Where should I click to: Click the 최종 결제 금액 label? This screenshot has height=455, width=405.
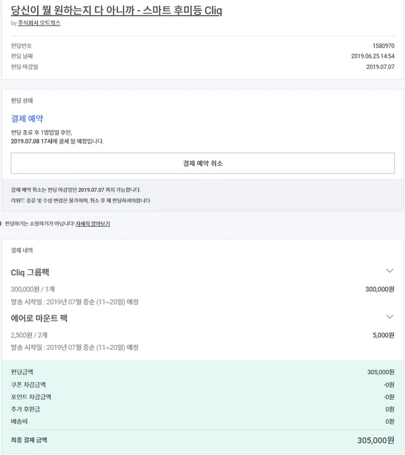28,440
